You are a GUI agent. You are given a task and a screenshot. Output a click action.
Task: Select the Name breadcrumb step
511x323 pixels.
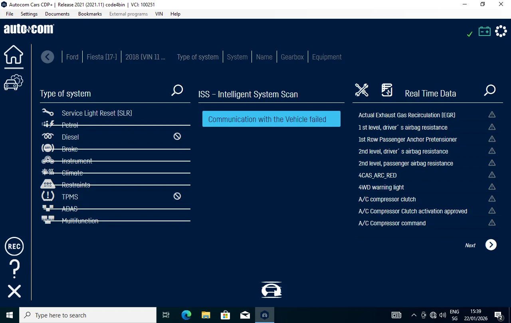pyautogui.click(x=264, y=57)
